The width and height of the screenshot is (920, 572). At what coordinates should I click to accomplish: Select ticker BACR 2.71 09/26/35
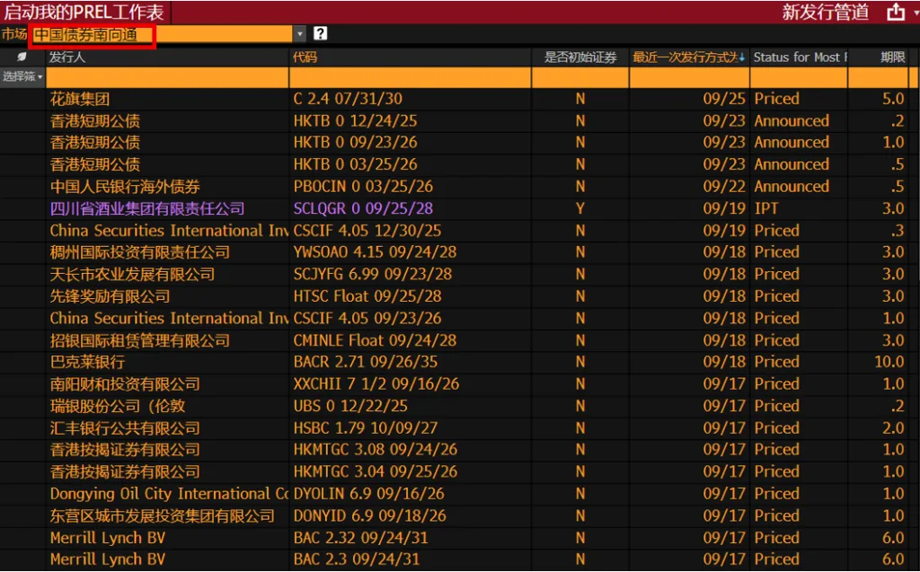click(x=366, y=362)
